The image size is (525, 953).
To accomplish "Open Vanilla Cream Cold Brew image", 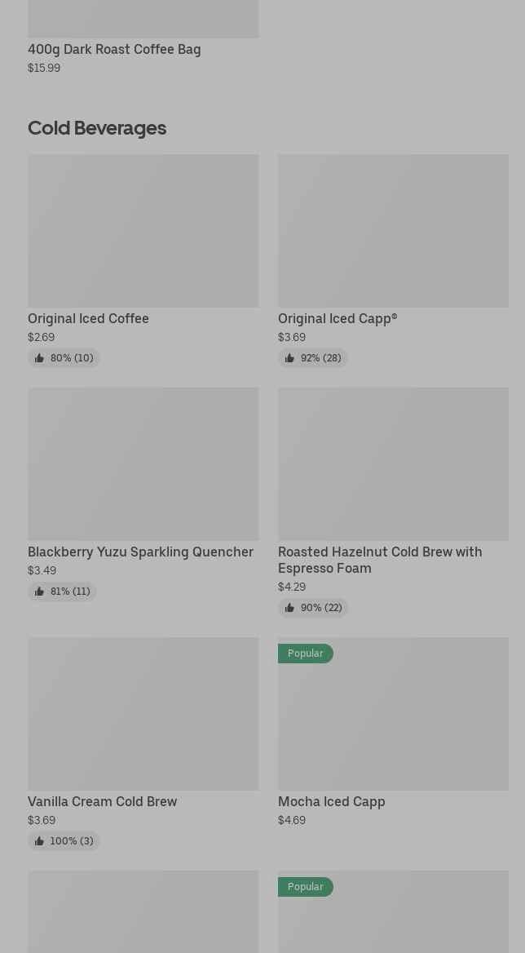I will 143,714.
